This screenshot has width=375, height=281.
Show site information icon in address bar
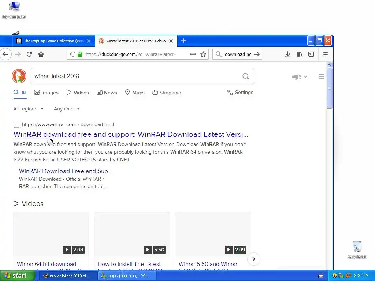pyautogui.click(x=73, y=54)
